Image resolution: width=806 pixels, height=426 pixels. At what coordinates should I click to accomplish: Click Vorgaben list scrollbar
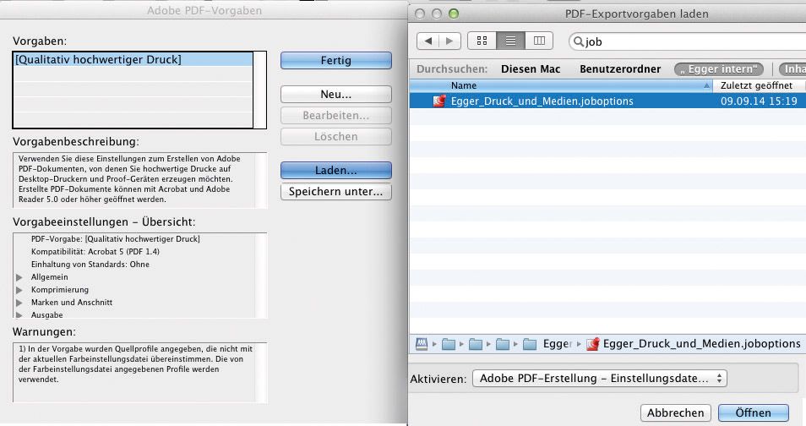260,90
